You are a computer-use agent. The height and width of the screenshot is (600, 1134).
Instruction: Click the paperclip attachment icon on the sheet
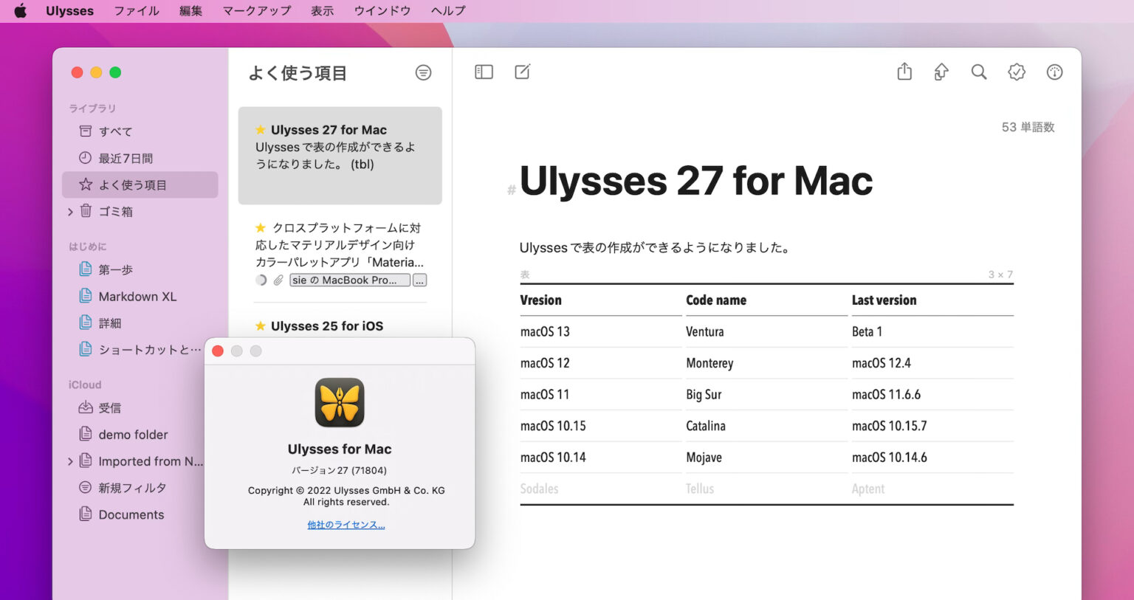pyautogui.click(x=278, y=280)
